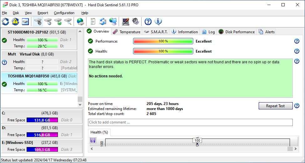This screenshot has height=163, width=305.
Task: Click the 29 °C temperature bar
Action: (x=42, y=46)
